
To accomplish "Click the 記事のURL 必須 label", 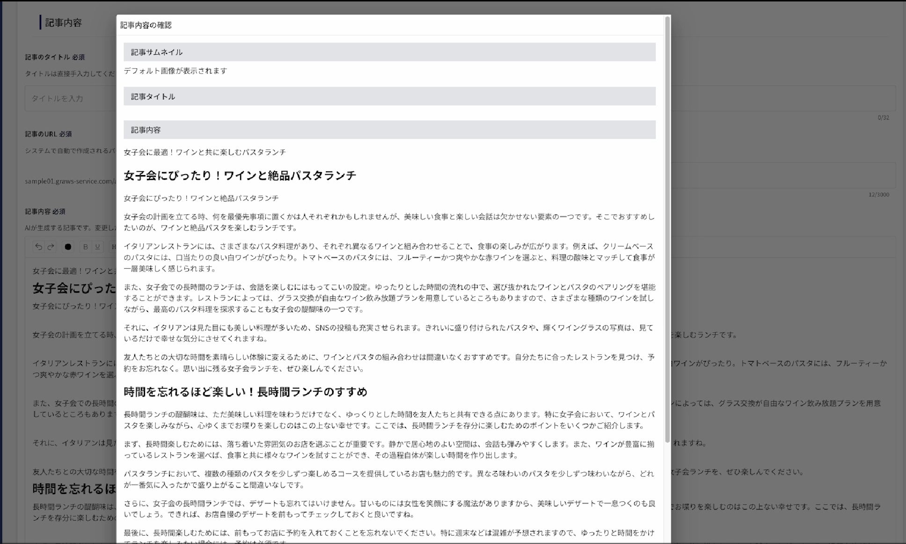I will (48, 134).
